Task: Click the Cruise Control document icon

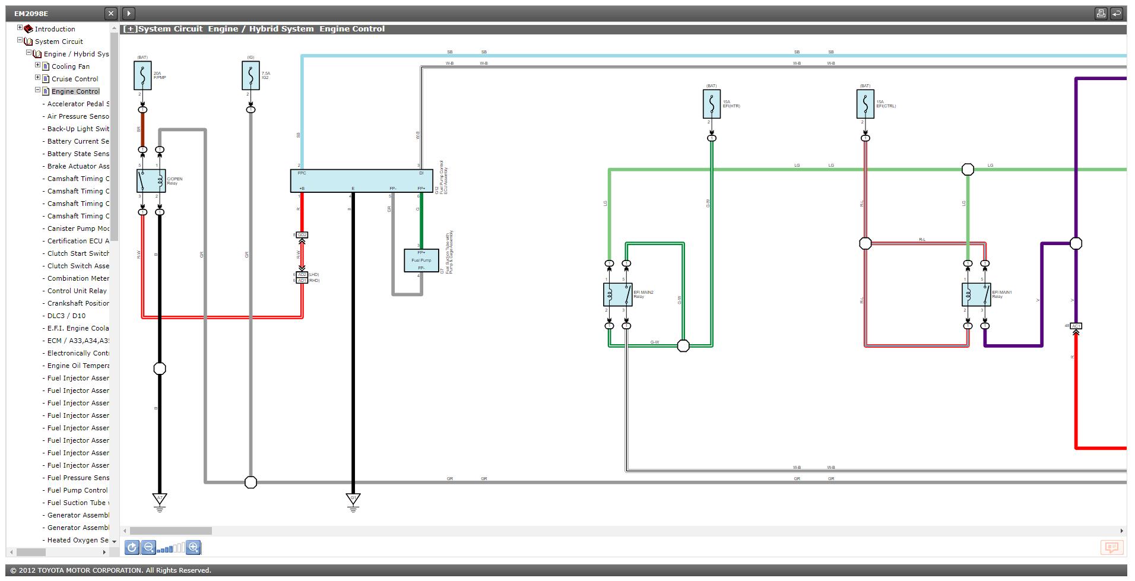Action: point(46,79)
